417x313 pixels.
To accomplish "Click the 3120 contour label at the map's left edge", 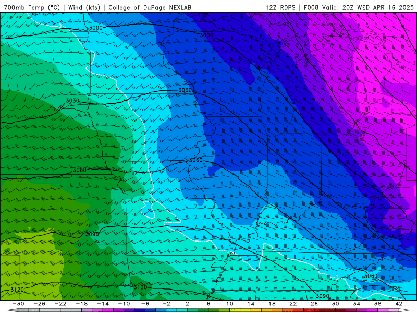I will click(x=17, y=290).
